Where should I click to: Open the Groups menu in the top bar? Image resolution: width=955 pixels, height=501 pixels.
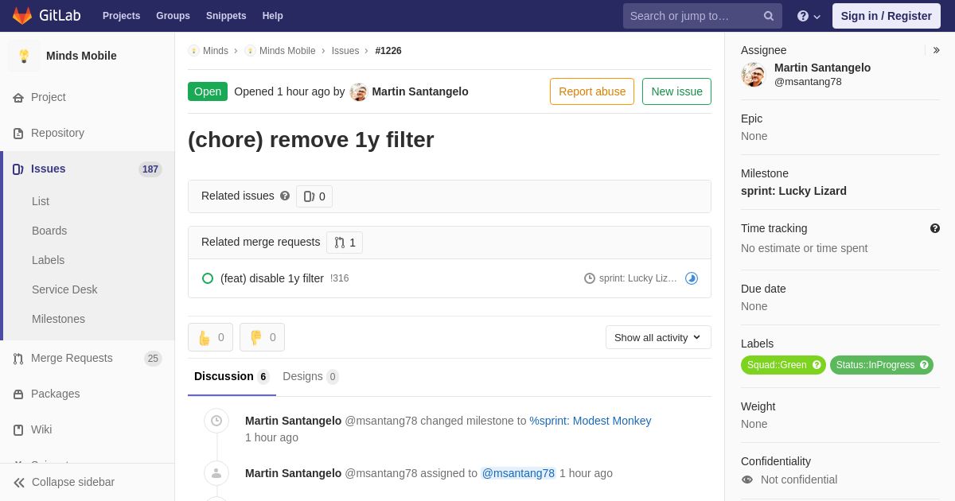coord(173,16)
